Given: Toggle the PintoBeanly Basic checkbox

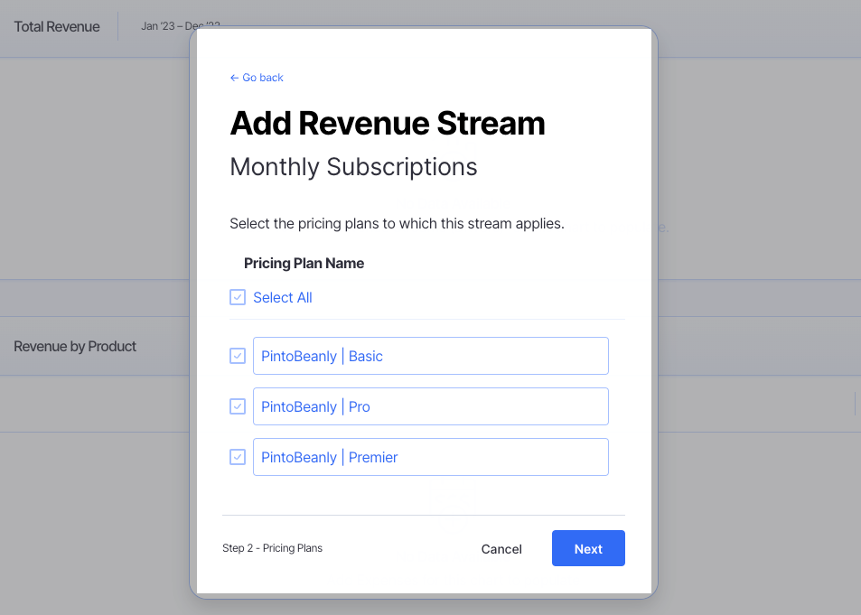Looking at the screenshot, I should pos(237,356).
